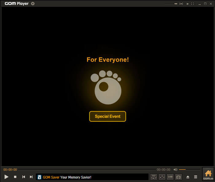Show the playlist panel
Screen dimensions: 215x182
(x=196, y=177)
